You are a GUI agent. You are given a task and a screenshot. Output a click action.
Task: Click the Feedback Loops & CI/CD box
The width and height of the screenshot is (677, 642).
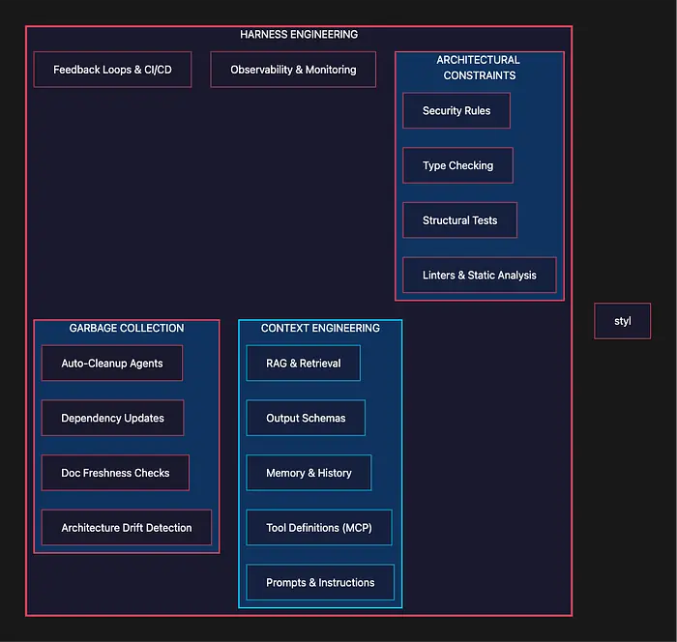click(112, 70)
